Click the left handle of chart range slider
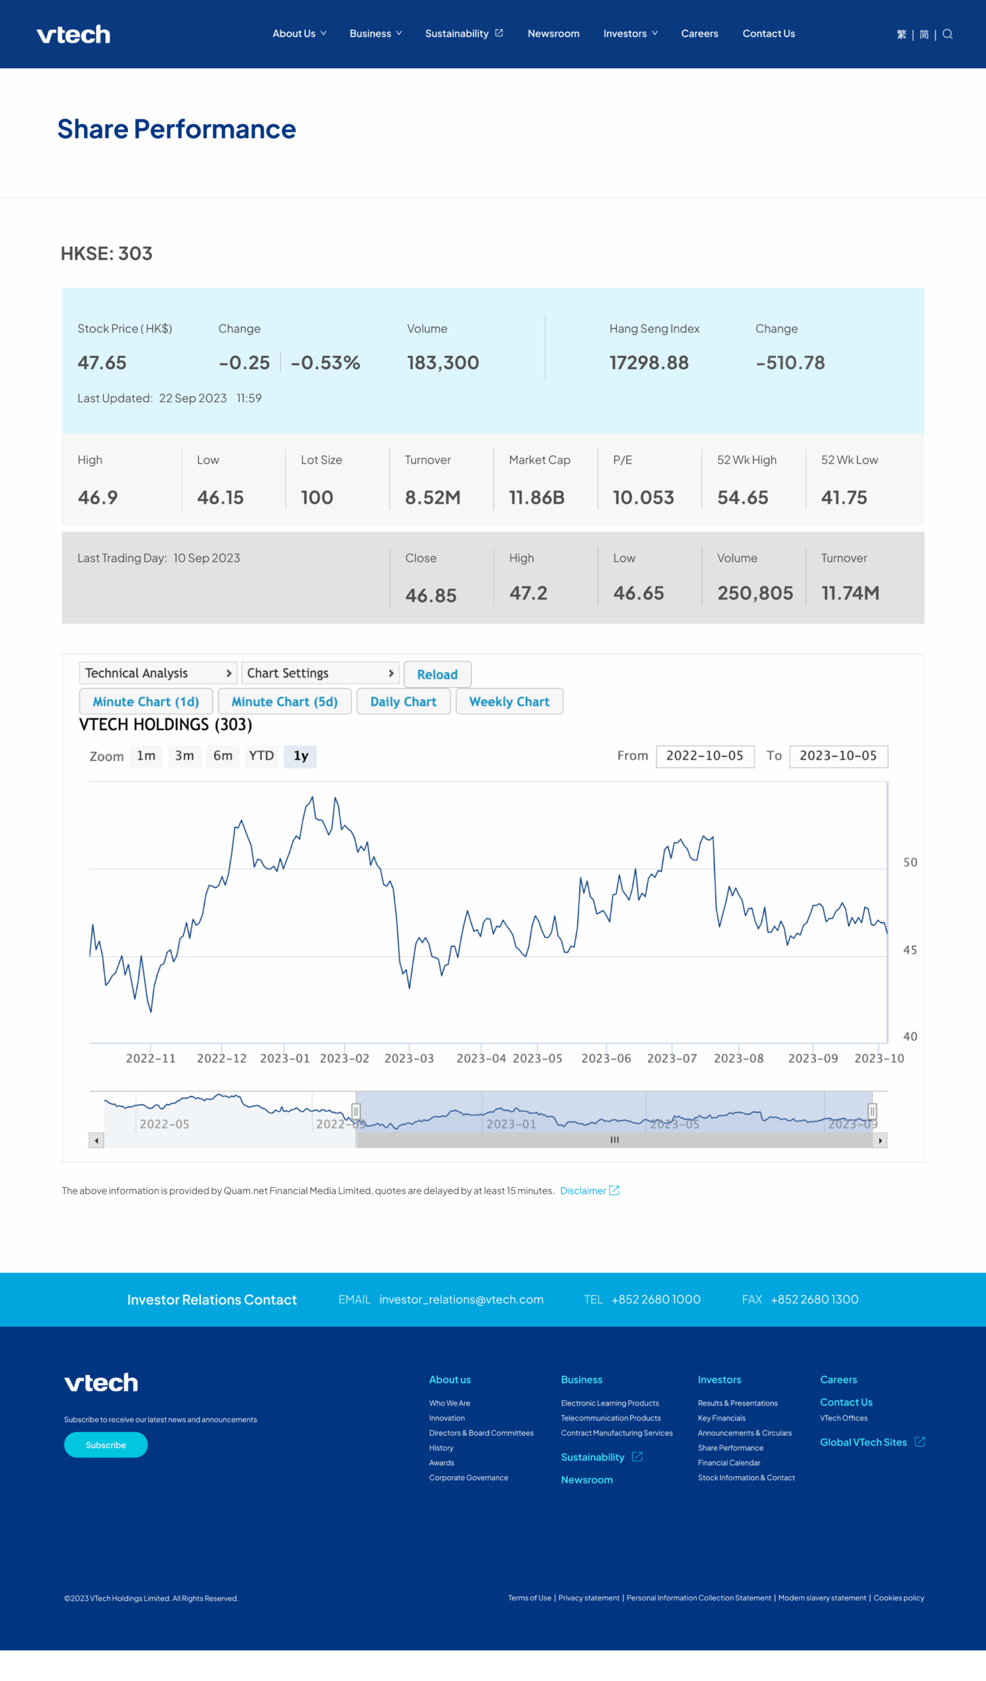The height and width of the screenshot is (1681, 986). pos(356,1111)
